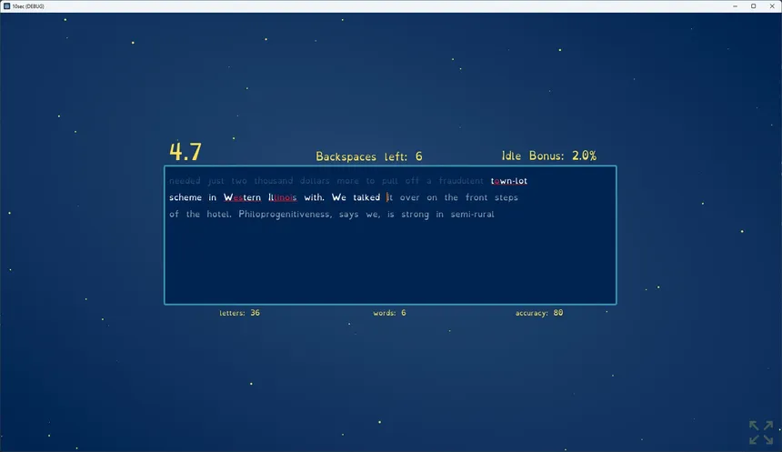782x452 pixels.
Task: Click the typed word talked
Action: pos(366,197)
